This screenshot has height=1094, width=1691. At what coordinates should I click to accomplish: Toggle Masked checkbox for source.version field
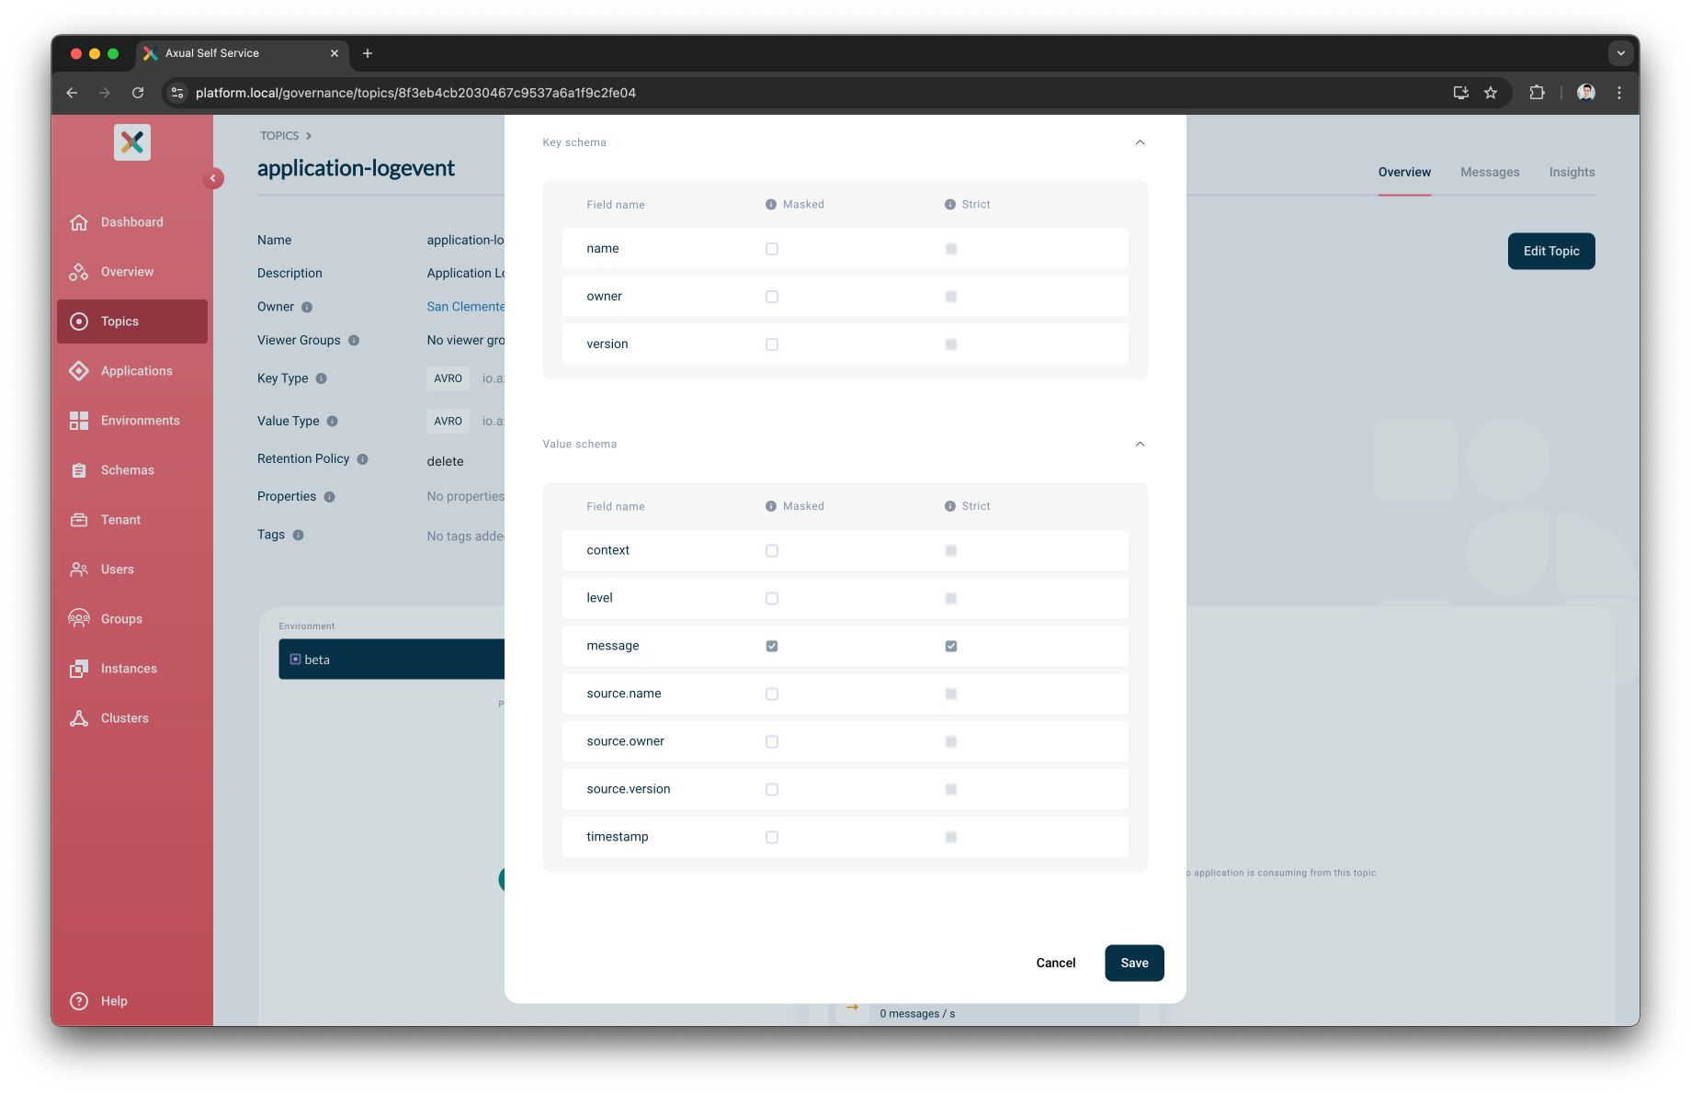pos(772,790)
